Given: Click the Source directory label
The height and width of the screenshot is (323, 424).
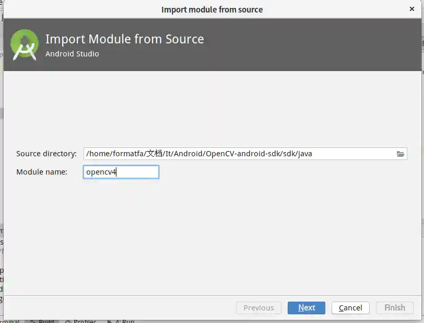Looking at the screenshot, I should pyautogui.click(x=46, y=154).
